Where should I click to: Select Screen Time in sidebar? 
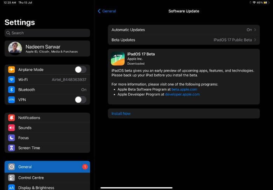47,148
